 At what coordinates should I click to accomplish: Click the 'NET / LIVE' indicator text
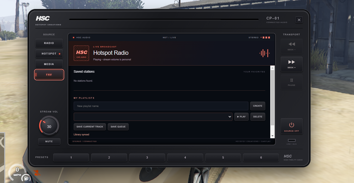169,37
